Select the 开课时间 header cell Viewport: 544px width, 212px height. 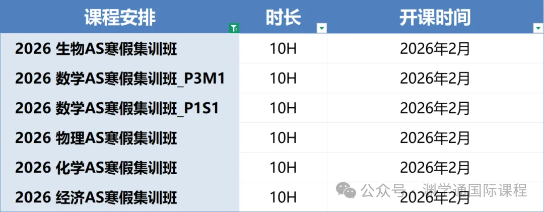tap(435, 17)
